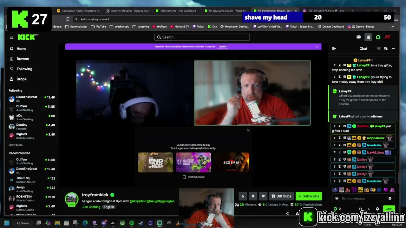This screenshot has width=406, height=228.
Task: Pick The End of Oak Street thumbnail
Action: coord(155,162)
